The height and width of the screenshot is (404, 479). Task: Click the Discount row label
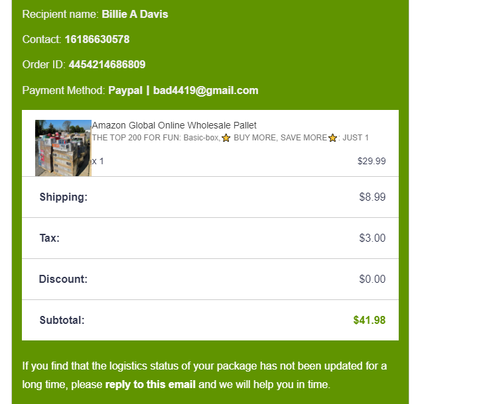(63, 279)
